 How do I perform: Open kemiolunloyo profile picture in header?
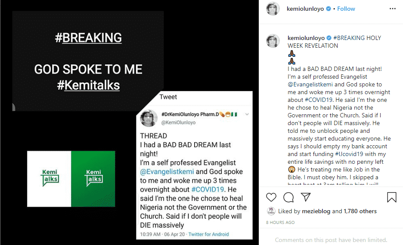tap(273, 9)
